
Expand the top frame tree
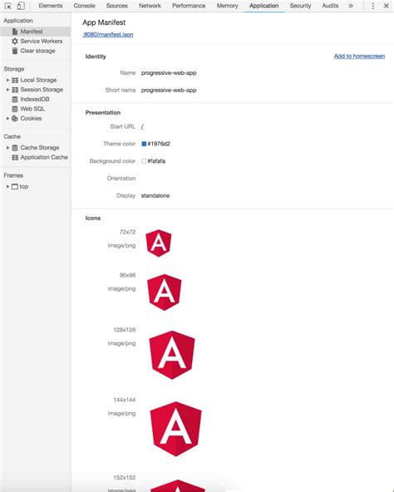pyautogui.click(x=7, y=186)
